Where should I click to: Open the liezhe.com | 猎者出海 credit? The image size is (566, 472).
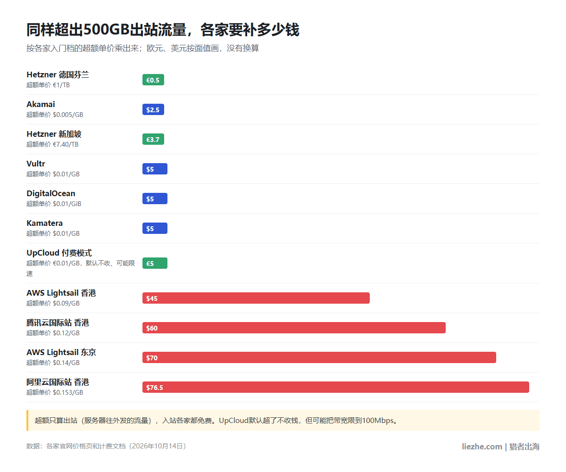[500, 447]
